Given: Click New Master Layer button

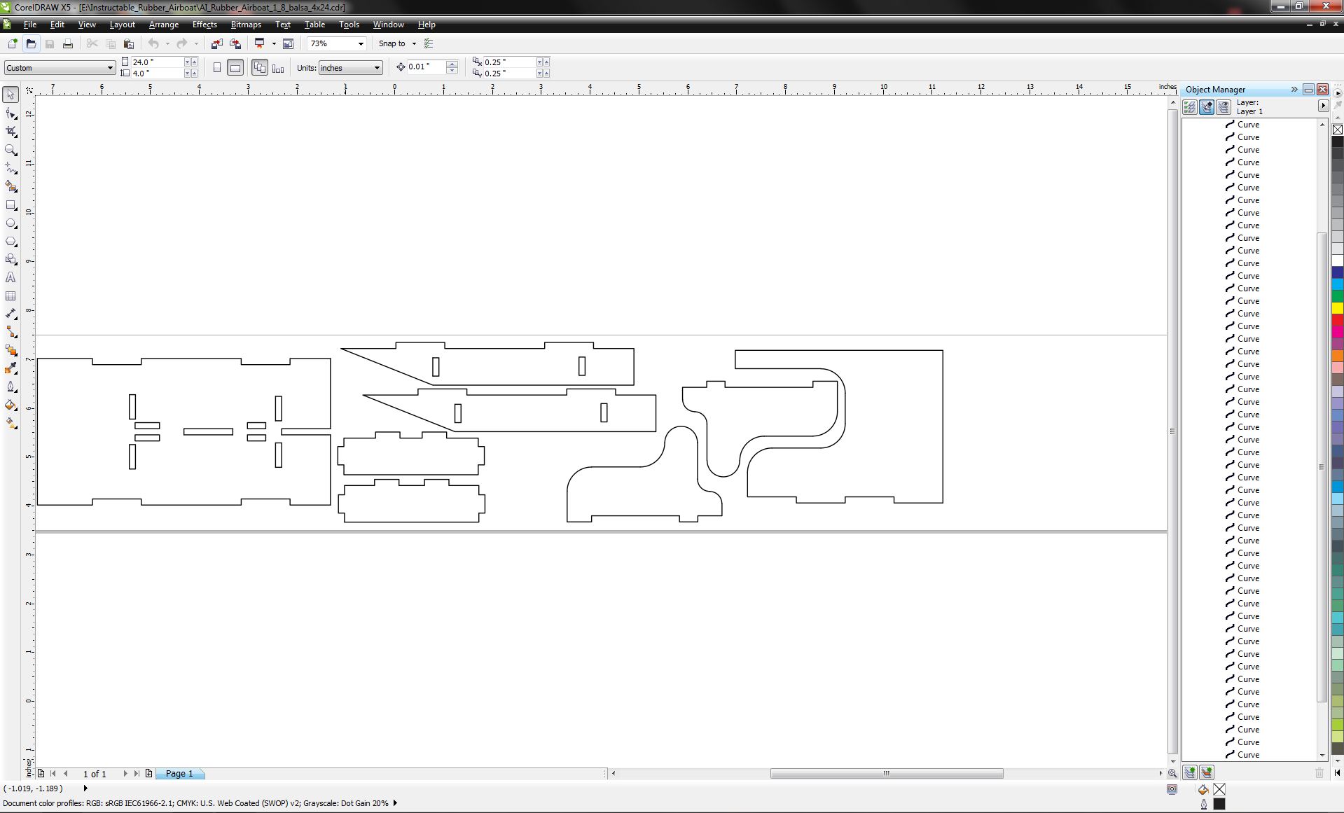Looking at the screenshot, I should 1206,772.
